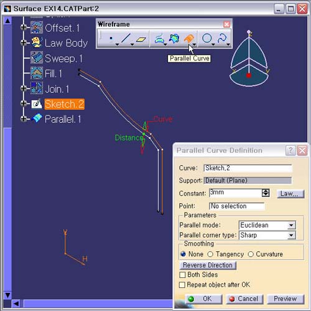311x311 pixels.
Task: Select Parallel.1 in the specification tree
Action: (x=63, y=119)
